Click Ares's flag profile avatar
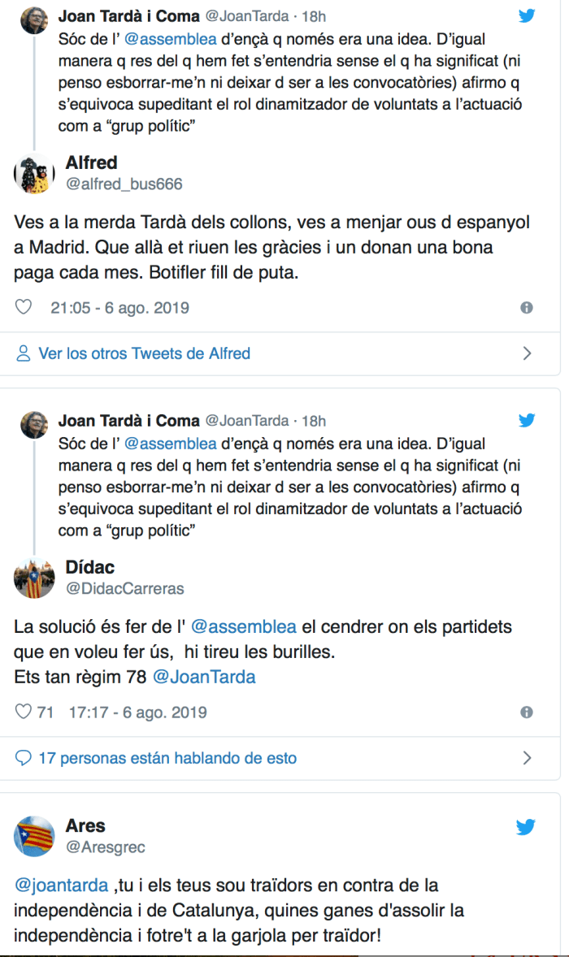 (x=34, y=836)
